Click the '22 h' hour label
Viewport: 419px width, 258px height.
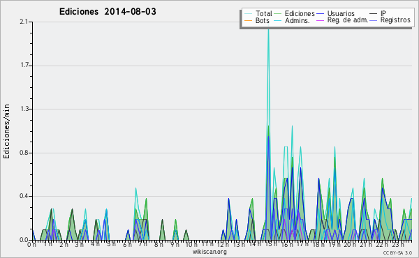pos(381,245)
